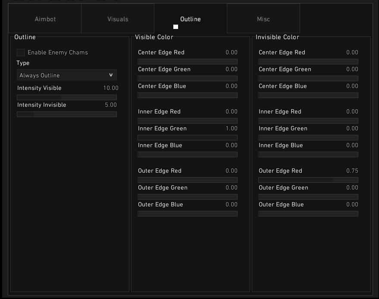
Task: Click Invisible Color Center Edge Red slider
Action: click(308, 62)
